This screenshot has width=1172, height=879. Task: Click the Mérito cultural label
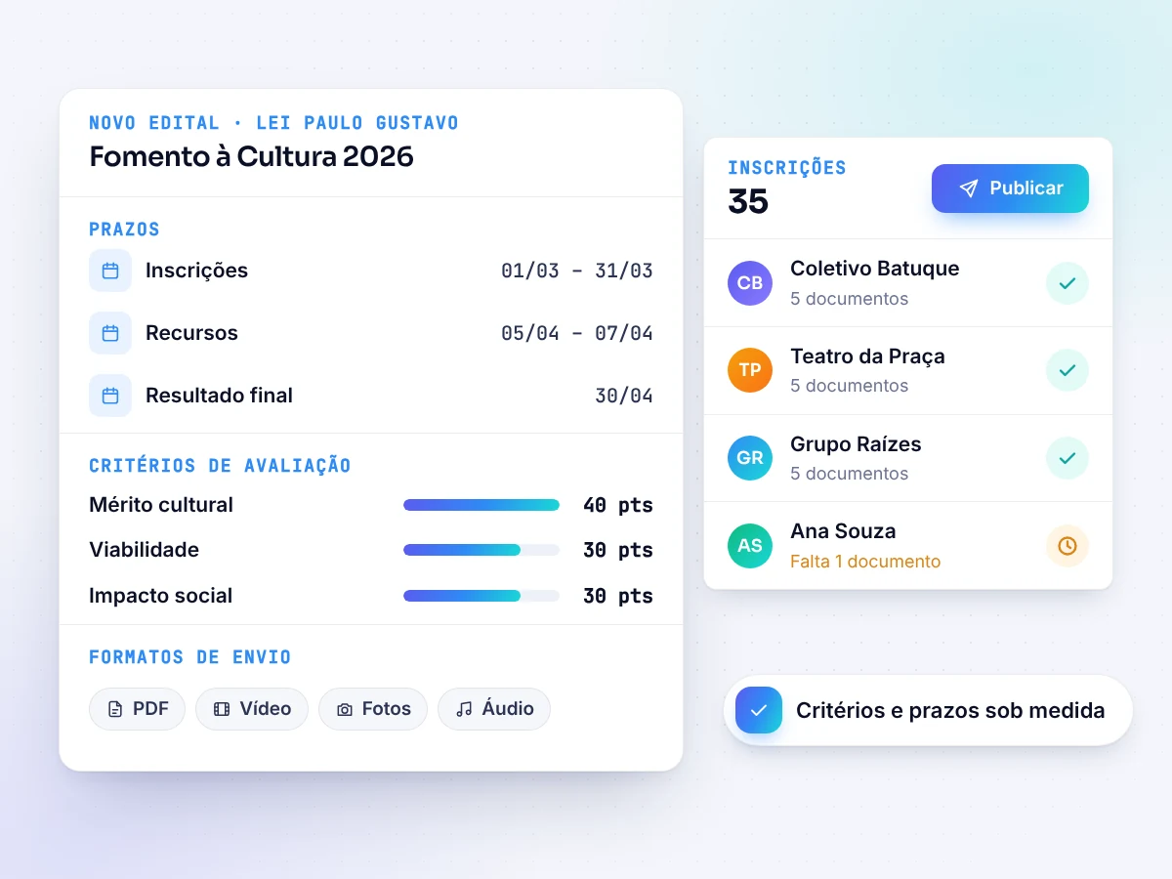pyautogui.click(x=161, y=505)
